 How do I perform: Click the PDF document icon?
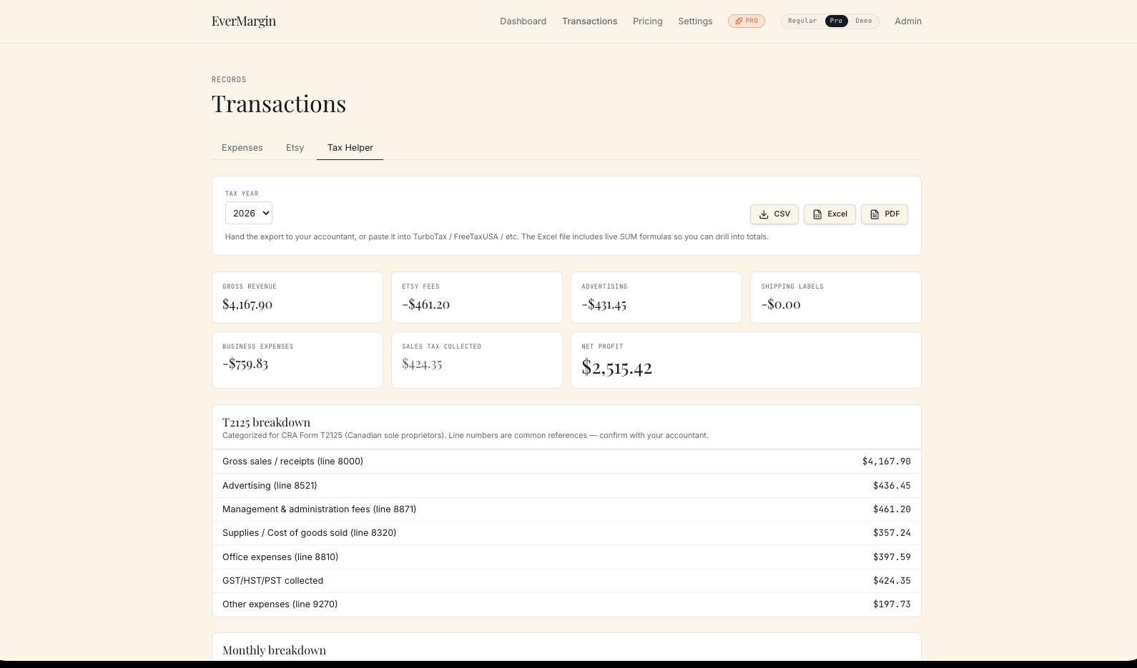(x=875, y=214)
